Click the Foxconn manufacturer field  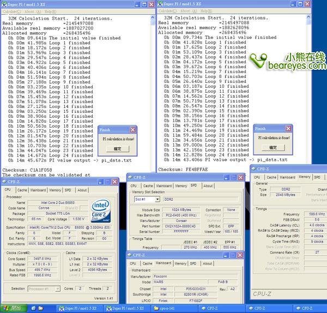click(x=196, y=276)
